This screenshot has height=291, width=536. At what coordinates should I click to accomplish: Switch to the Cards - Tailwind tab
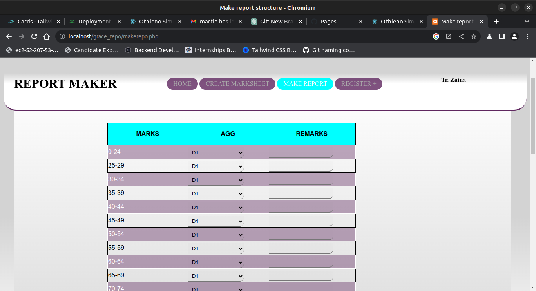pos(34,22)
